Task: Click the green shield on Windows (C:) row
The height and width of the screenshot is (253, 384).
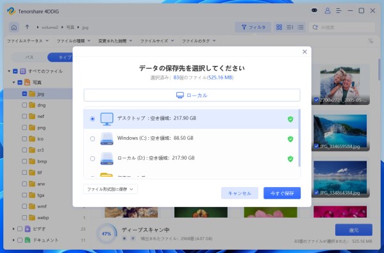Action: (290, 139)
